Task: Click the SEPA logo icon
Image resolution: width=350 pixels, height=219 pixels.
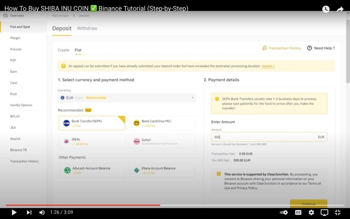Action: point(66,123)
